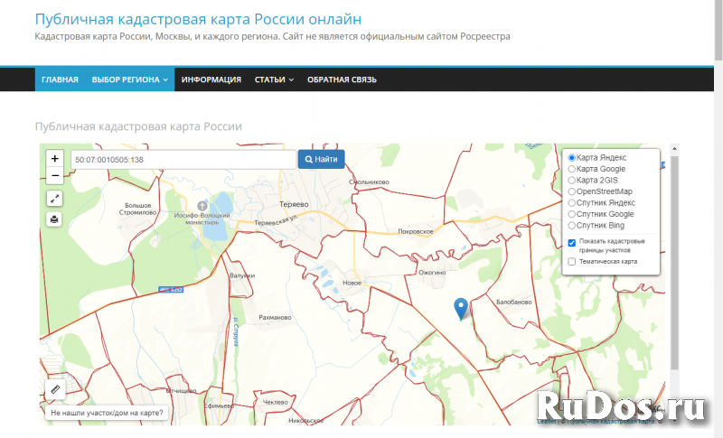Click the blue location marker pin

coord(461,309)
